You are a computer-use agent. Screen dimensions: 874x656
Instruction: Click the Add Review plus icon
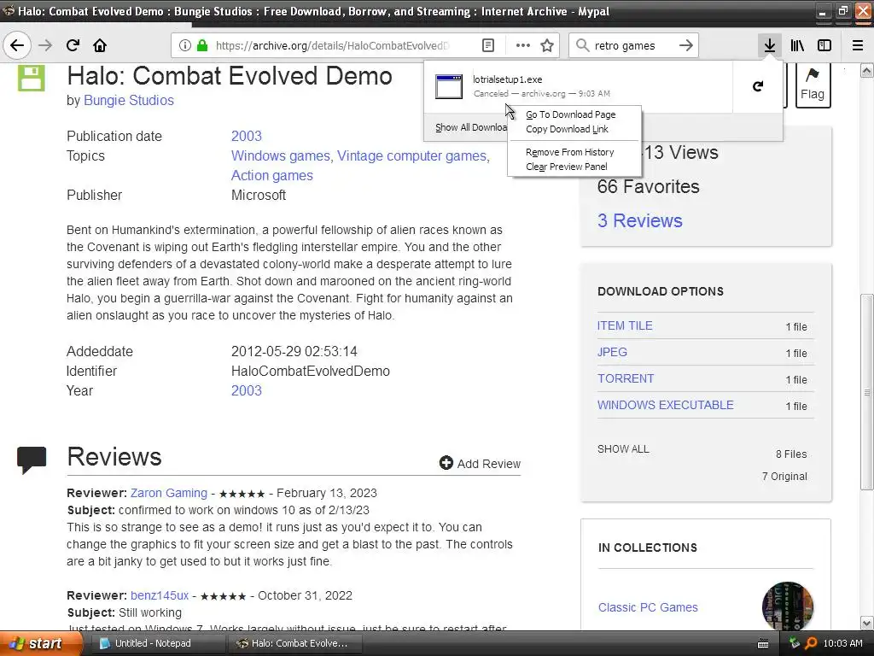coord(446,463)
